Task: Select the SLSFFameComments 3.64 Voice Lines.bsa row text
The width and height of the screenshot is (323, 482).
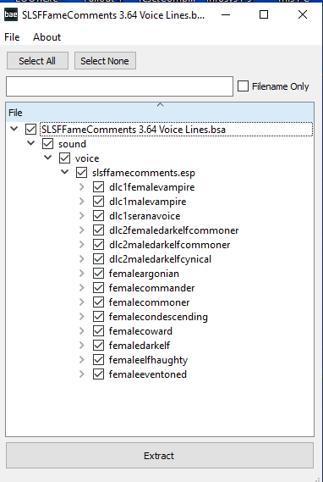Action: [x=134, y=130]
